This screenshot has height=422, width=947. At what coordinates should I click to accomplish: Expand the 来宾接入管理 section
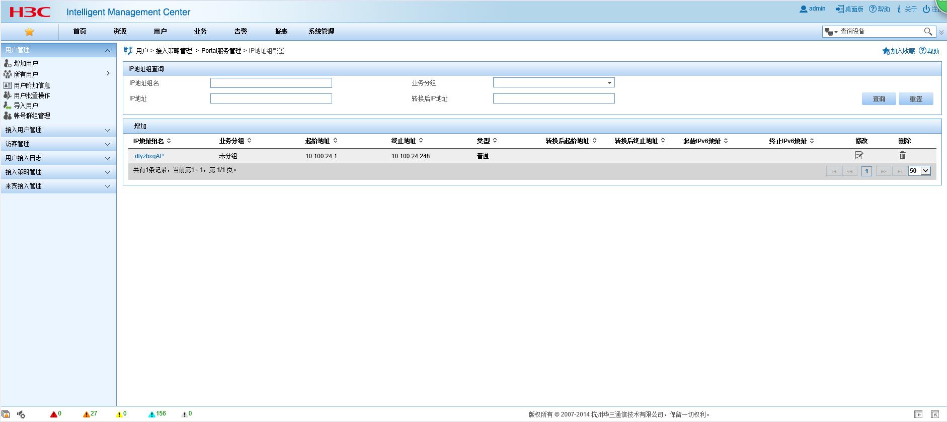click(x=58, y=186)
